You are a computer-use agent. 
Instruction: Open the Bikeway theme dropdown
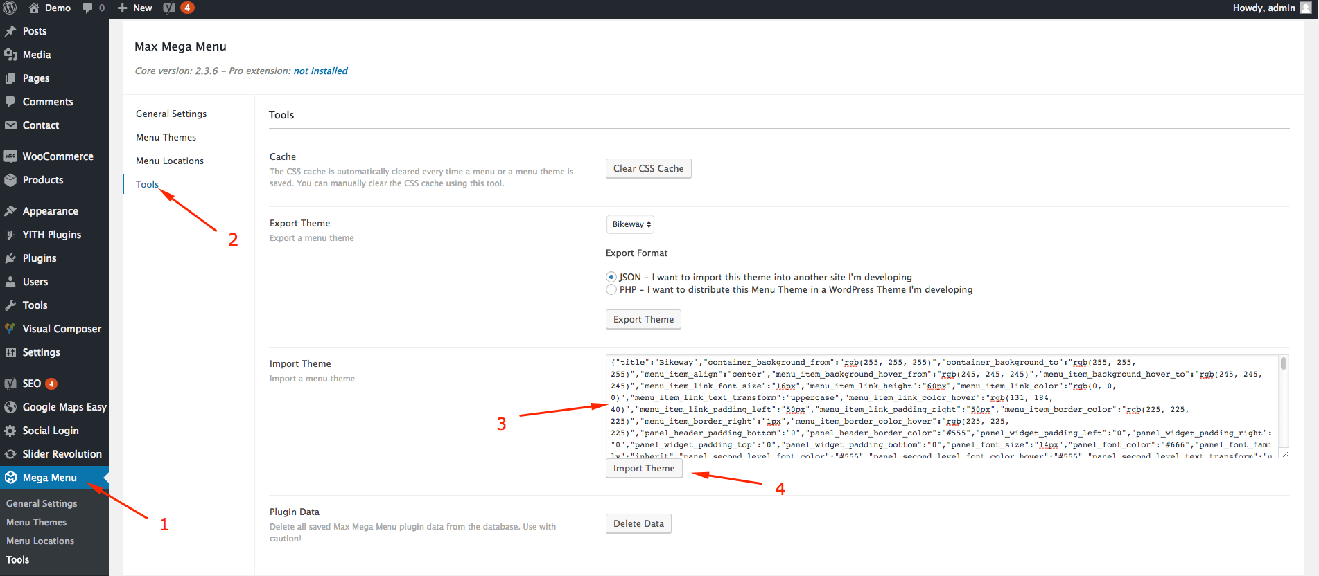pyautogui.click(x=630, y=224)
